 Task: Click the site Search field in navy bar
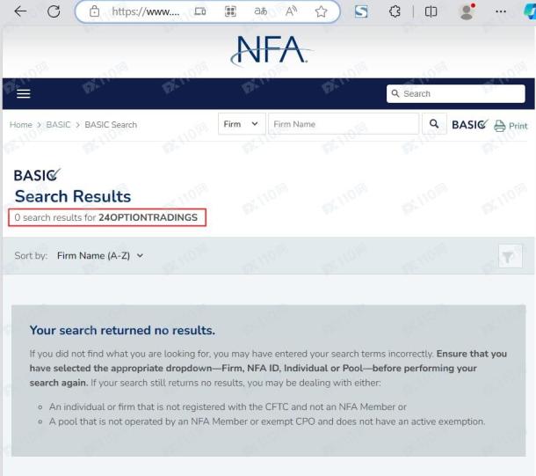456,93
